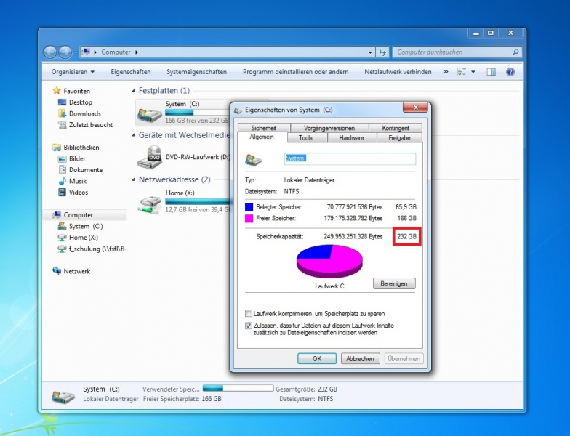Click the Bereinigen button
Image resolution: width=570 pixels, height=436 pixels.
point(394,283)
